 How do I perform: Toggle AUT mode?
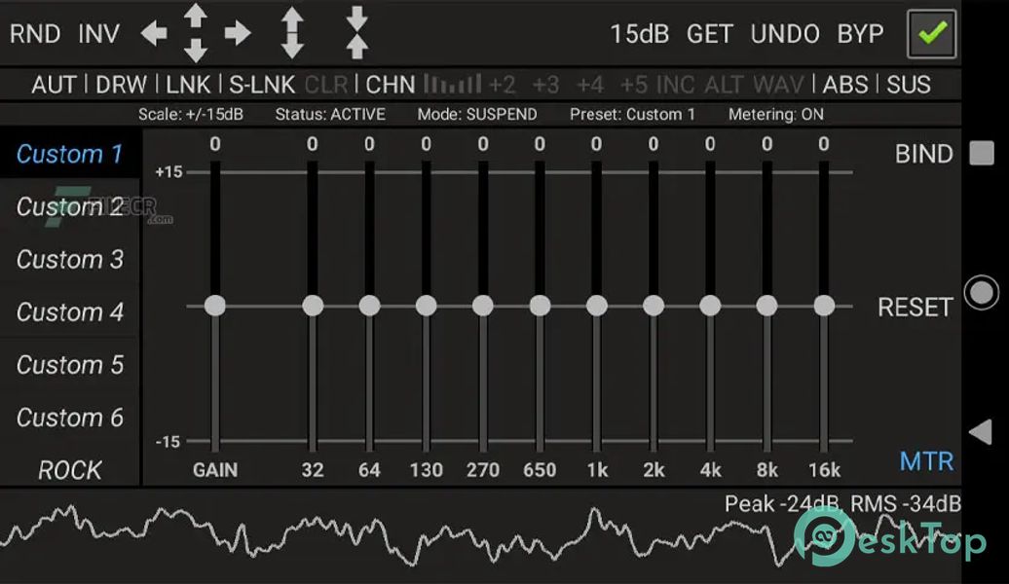55,85
